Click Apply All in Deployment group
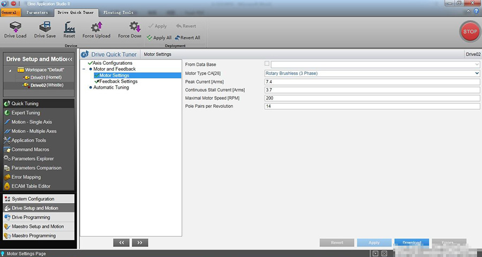Screen dimensions: 482x257 [159, 38]
